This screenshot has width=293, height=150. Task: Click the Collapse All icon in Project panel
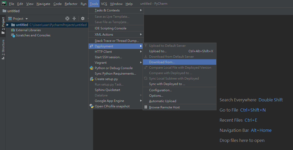coord(74,18)
